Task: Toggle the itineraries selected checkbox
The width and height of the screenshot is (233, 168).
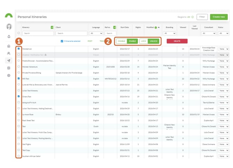Action: 62,41
